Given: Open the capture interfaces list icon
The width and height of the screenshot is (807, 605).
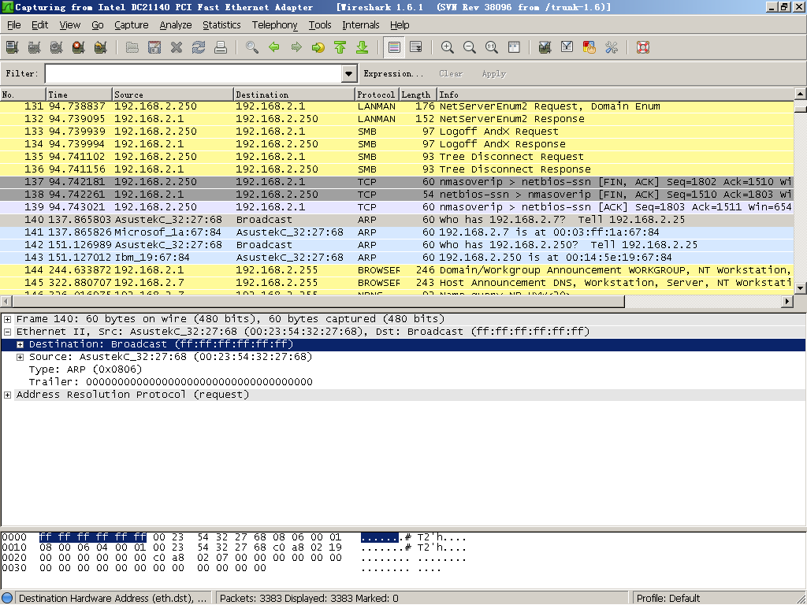Looking at the screenshot, I should tap(13, 48).
